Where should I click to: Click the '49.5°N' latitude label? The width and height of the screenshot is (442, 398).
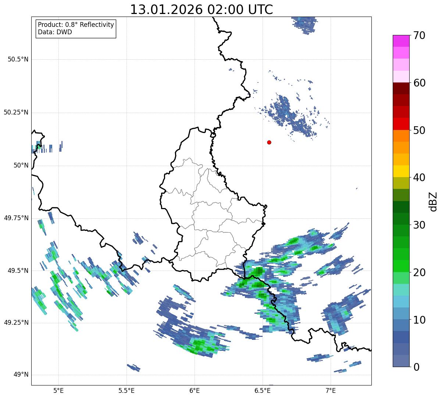coord(18,271)
